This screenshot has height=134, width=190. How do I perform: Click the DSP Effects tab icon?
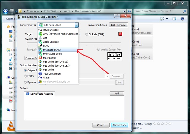(x=28, y=93)
